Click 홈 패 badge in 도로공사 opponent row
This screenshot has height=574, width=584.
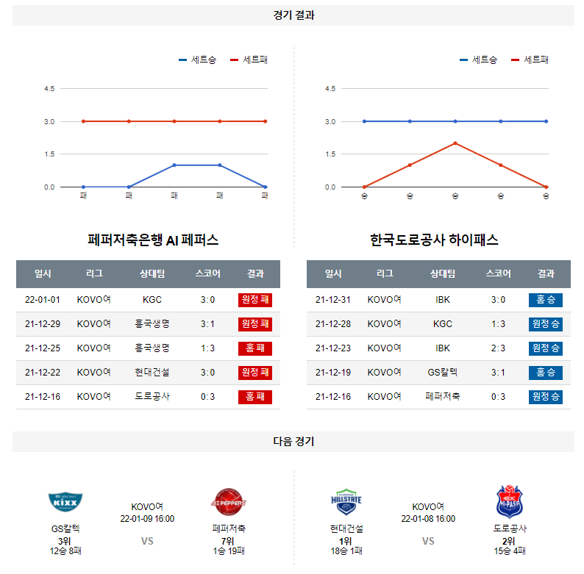[255, 397]
